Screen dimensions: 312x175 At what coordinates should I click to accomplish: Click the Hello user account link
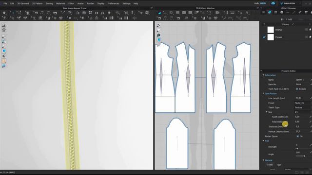[260, 3]
